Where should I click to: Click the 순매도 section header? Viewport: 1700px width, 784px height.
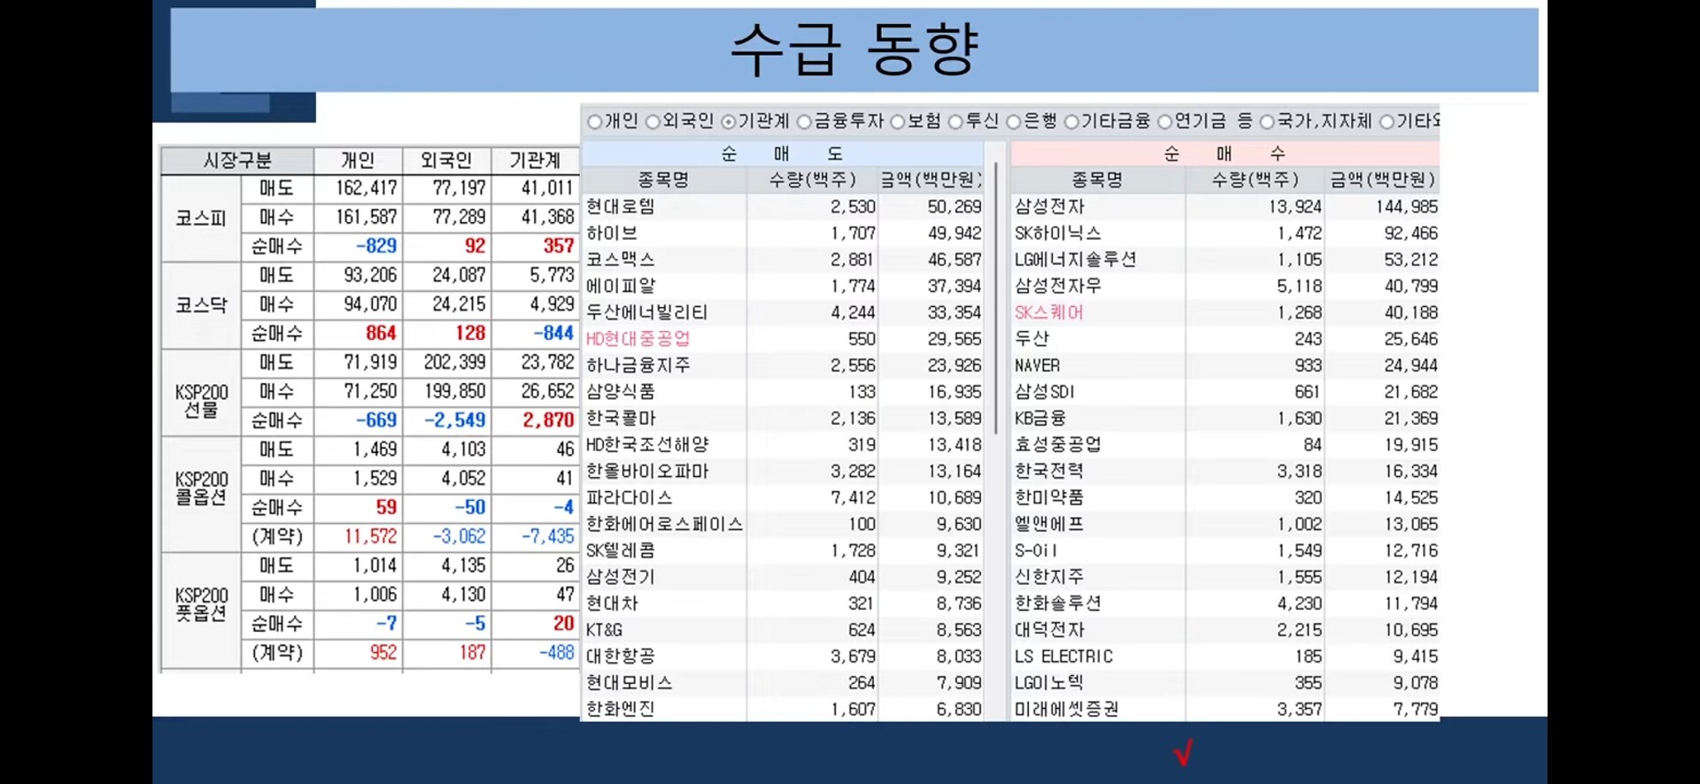coord(783,154)
